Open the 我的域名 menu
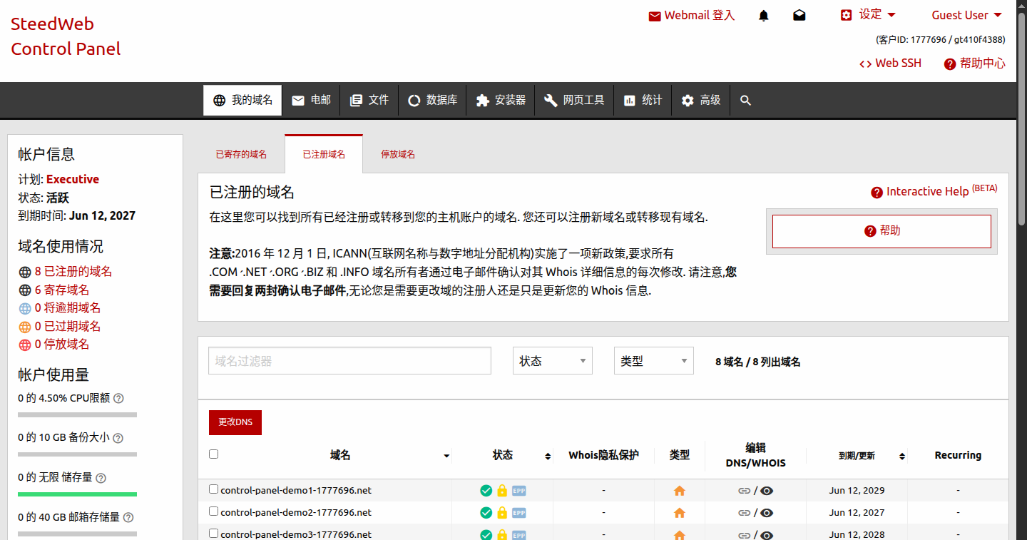The width and height of the screenshot is (1027, 540). (242, 101)
